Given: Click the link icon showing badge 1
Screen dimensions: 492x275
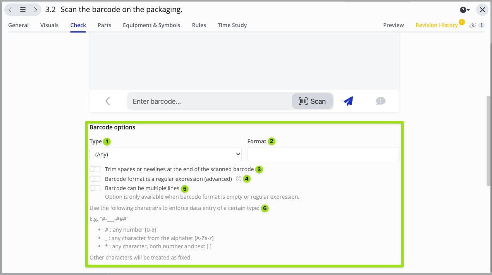Looking at the screenshot, I should [x=476, y=25].
